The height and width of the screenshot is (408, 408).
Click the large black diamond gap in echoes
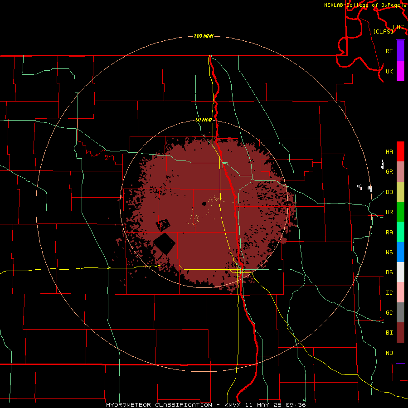pyautogui.click(x=164, y=244)
